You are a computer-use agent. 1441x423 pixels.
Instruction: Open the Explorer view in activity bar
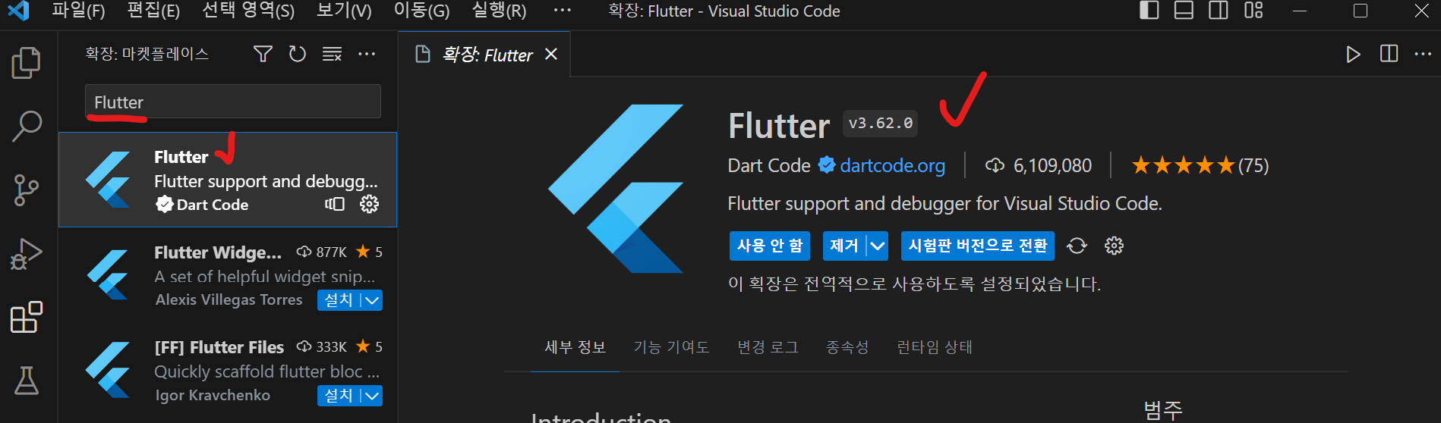tap(27, 63)
